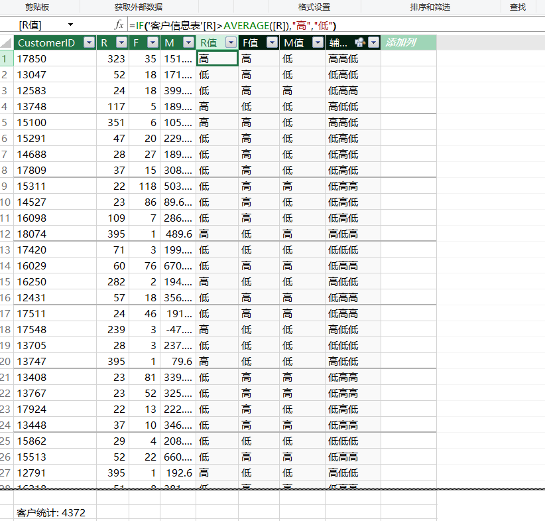Click the M value 489.6 cell

[x=178, y=234]
